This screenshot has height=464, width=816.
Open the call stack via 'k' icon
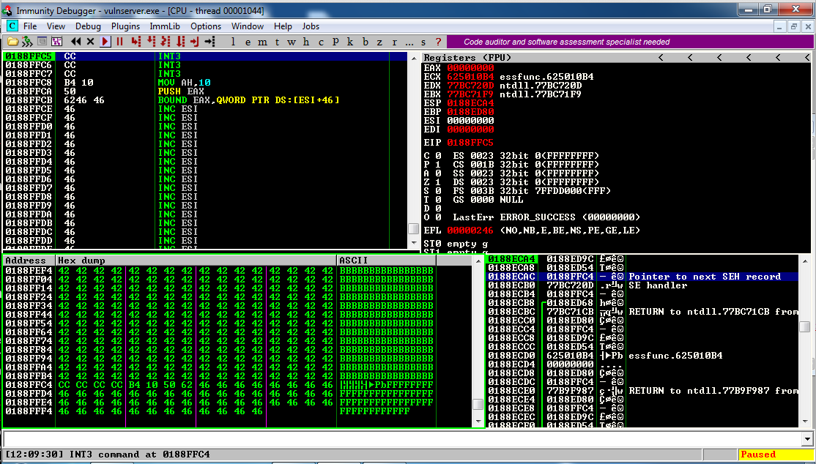click(x=349, y=42)
